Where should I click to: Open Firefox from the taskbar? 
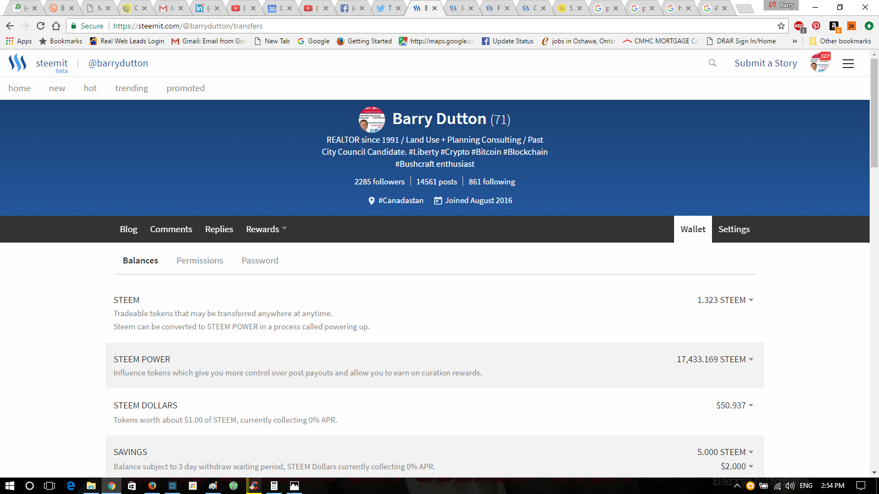coord(152,486)
